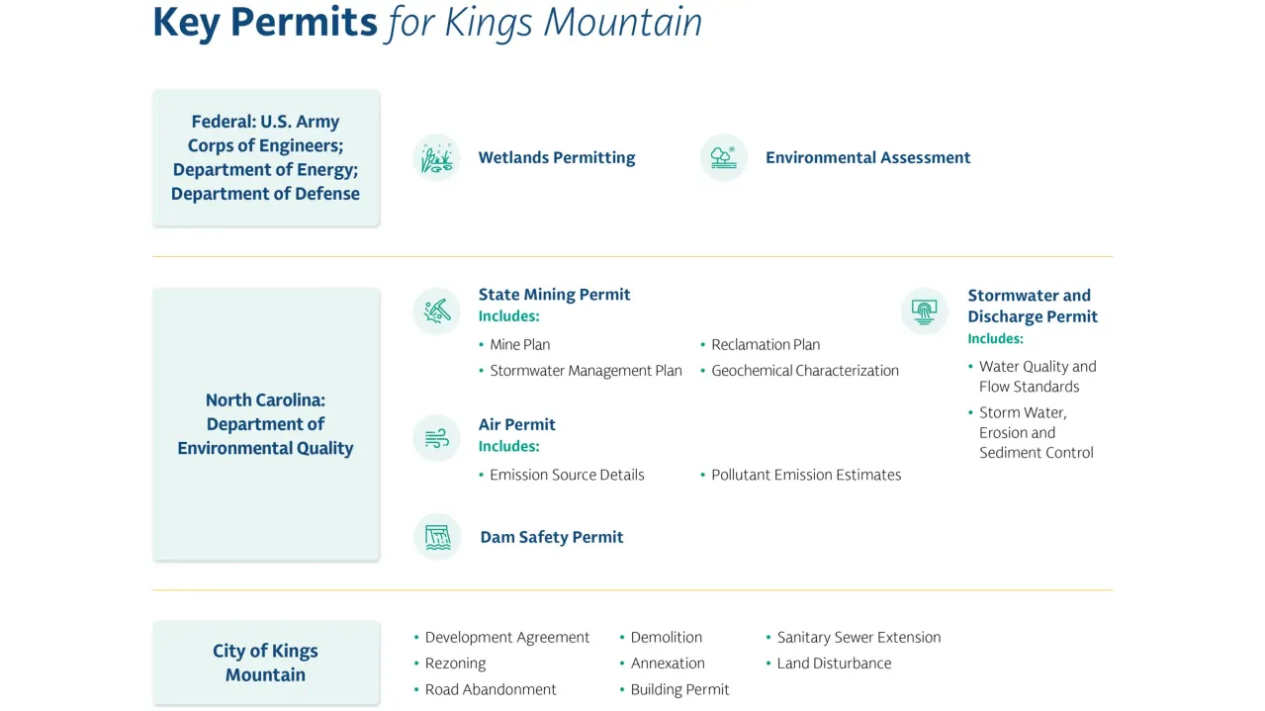Click the Development Agreement item
This screenshot has height=711, width=1265.
tap(506, 637)
